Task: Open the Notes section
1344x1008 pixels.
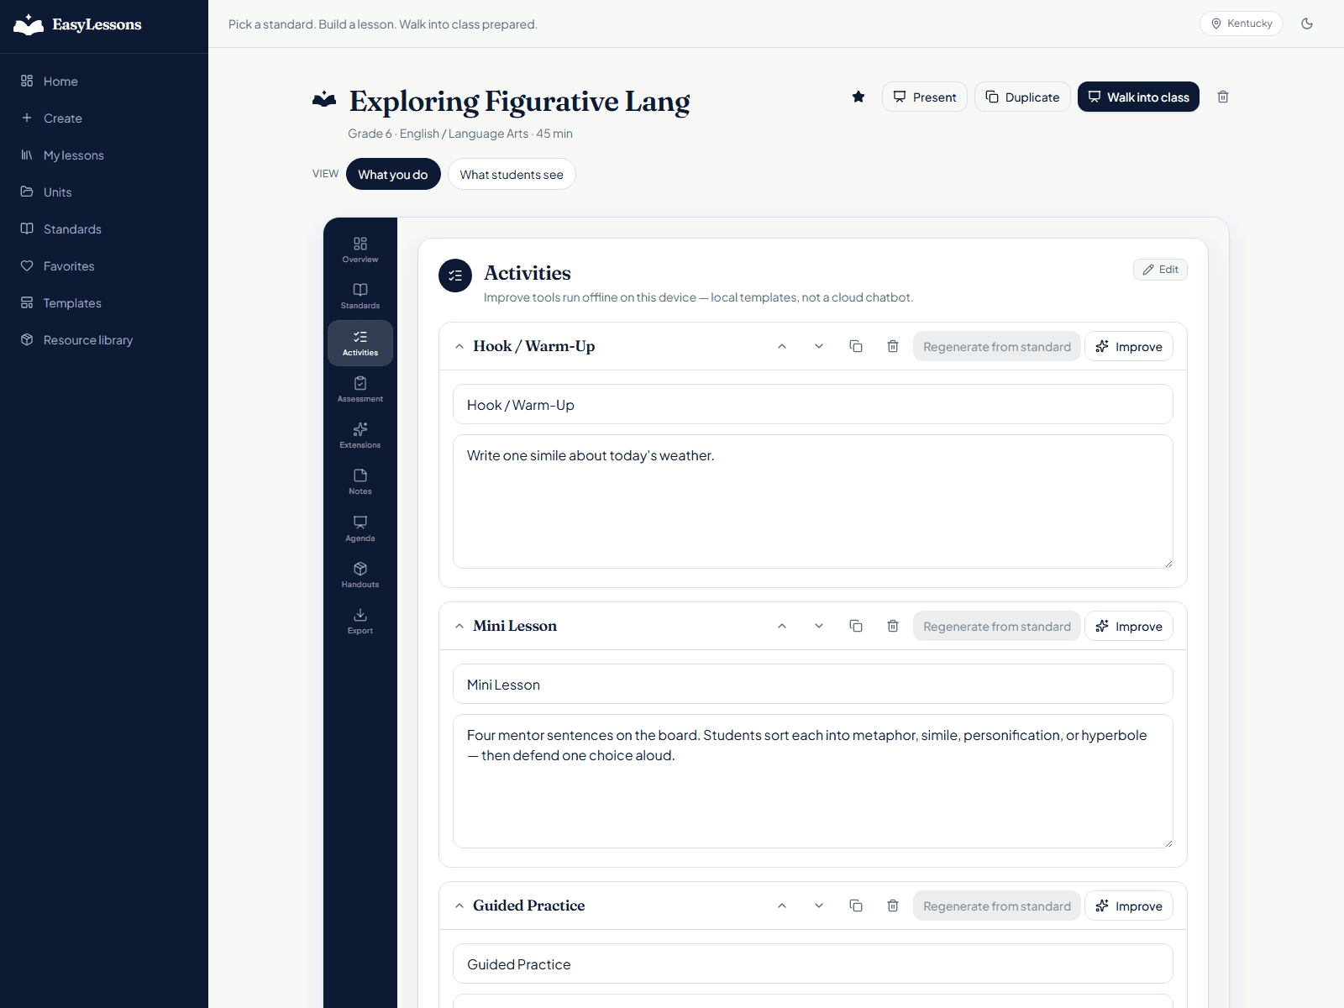Action: [x=360, y=482]
